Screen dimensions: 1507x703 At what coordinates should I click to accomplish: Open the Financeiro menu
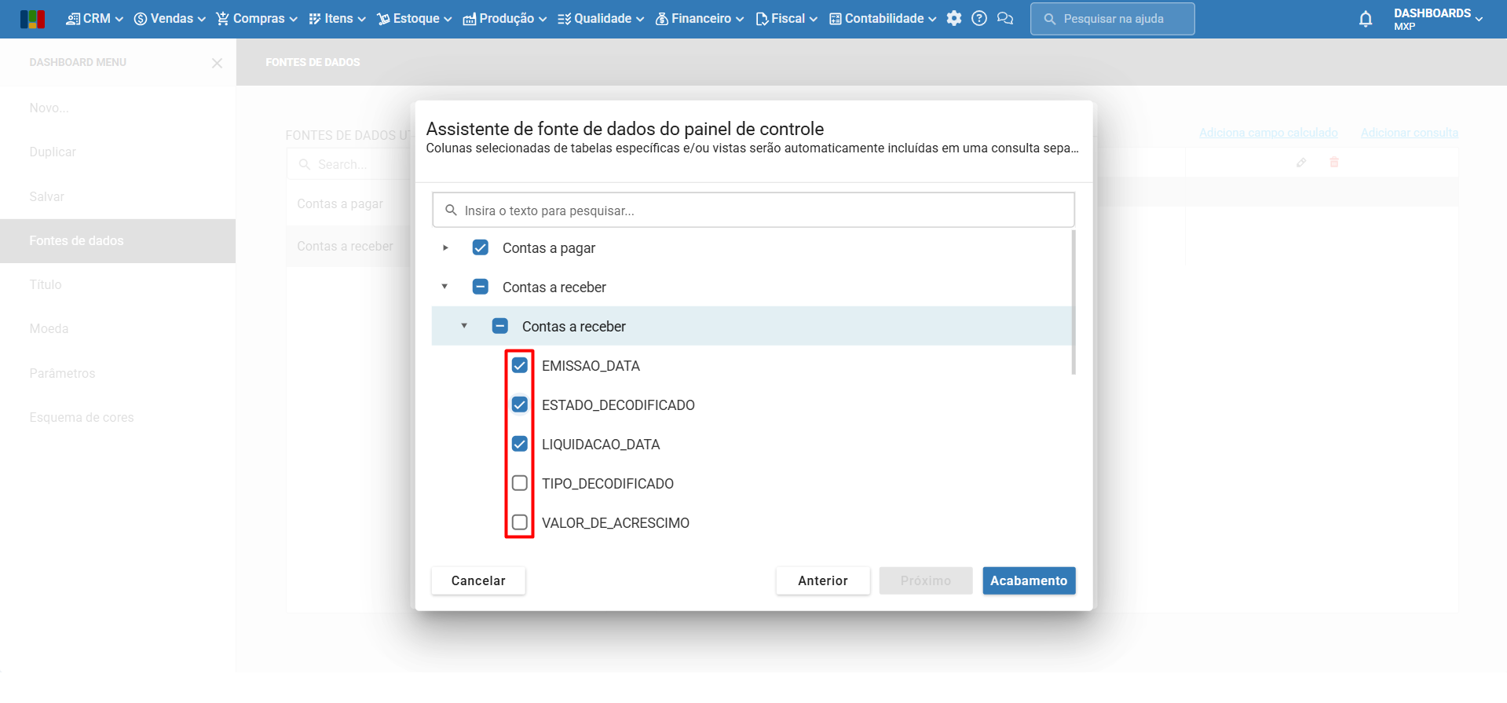(x=700, y=19)
